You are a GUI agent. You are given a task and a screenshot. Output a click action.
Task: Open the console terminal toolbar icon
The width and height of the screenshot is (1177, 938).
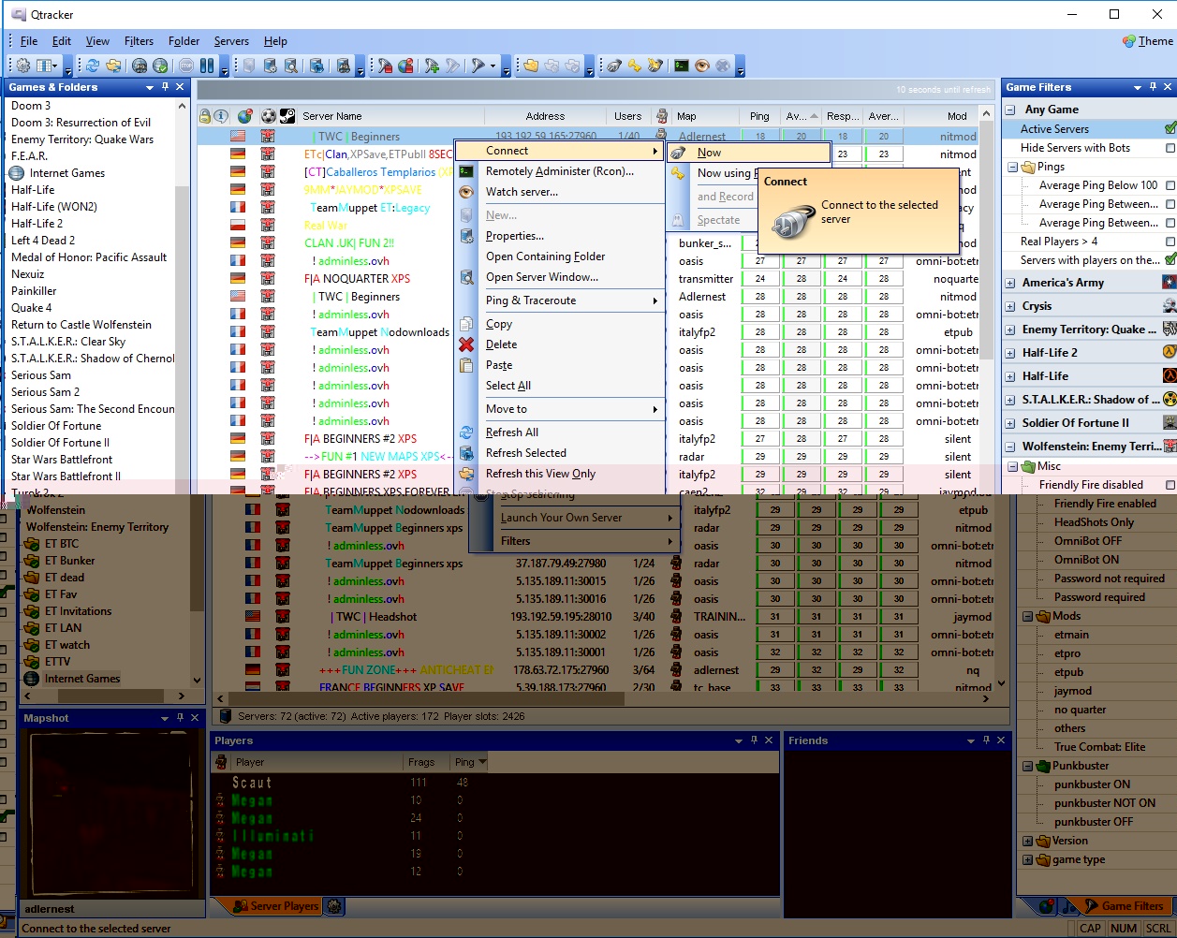click(x=682, y=66)
